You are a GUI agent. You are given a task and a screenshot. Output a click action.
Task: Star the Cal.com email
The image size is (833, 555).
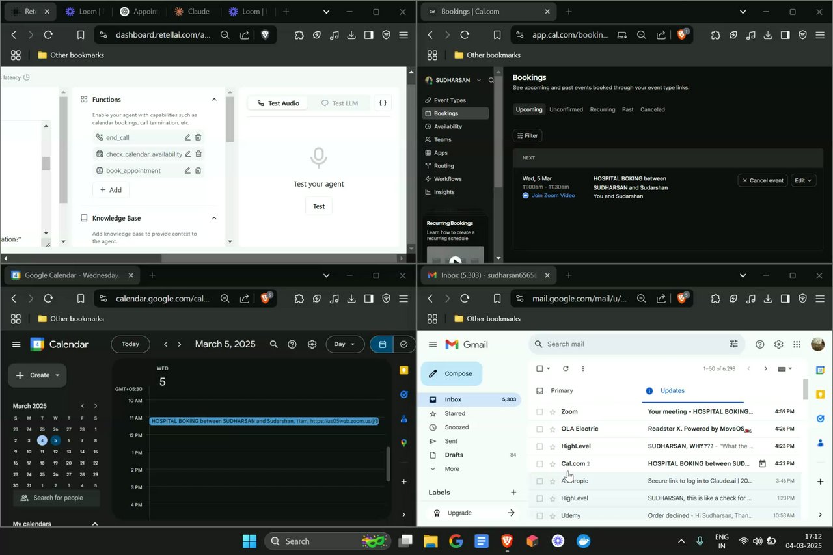553,464
